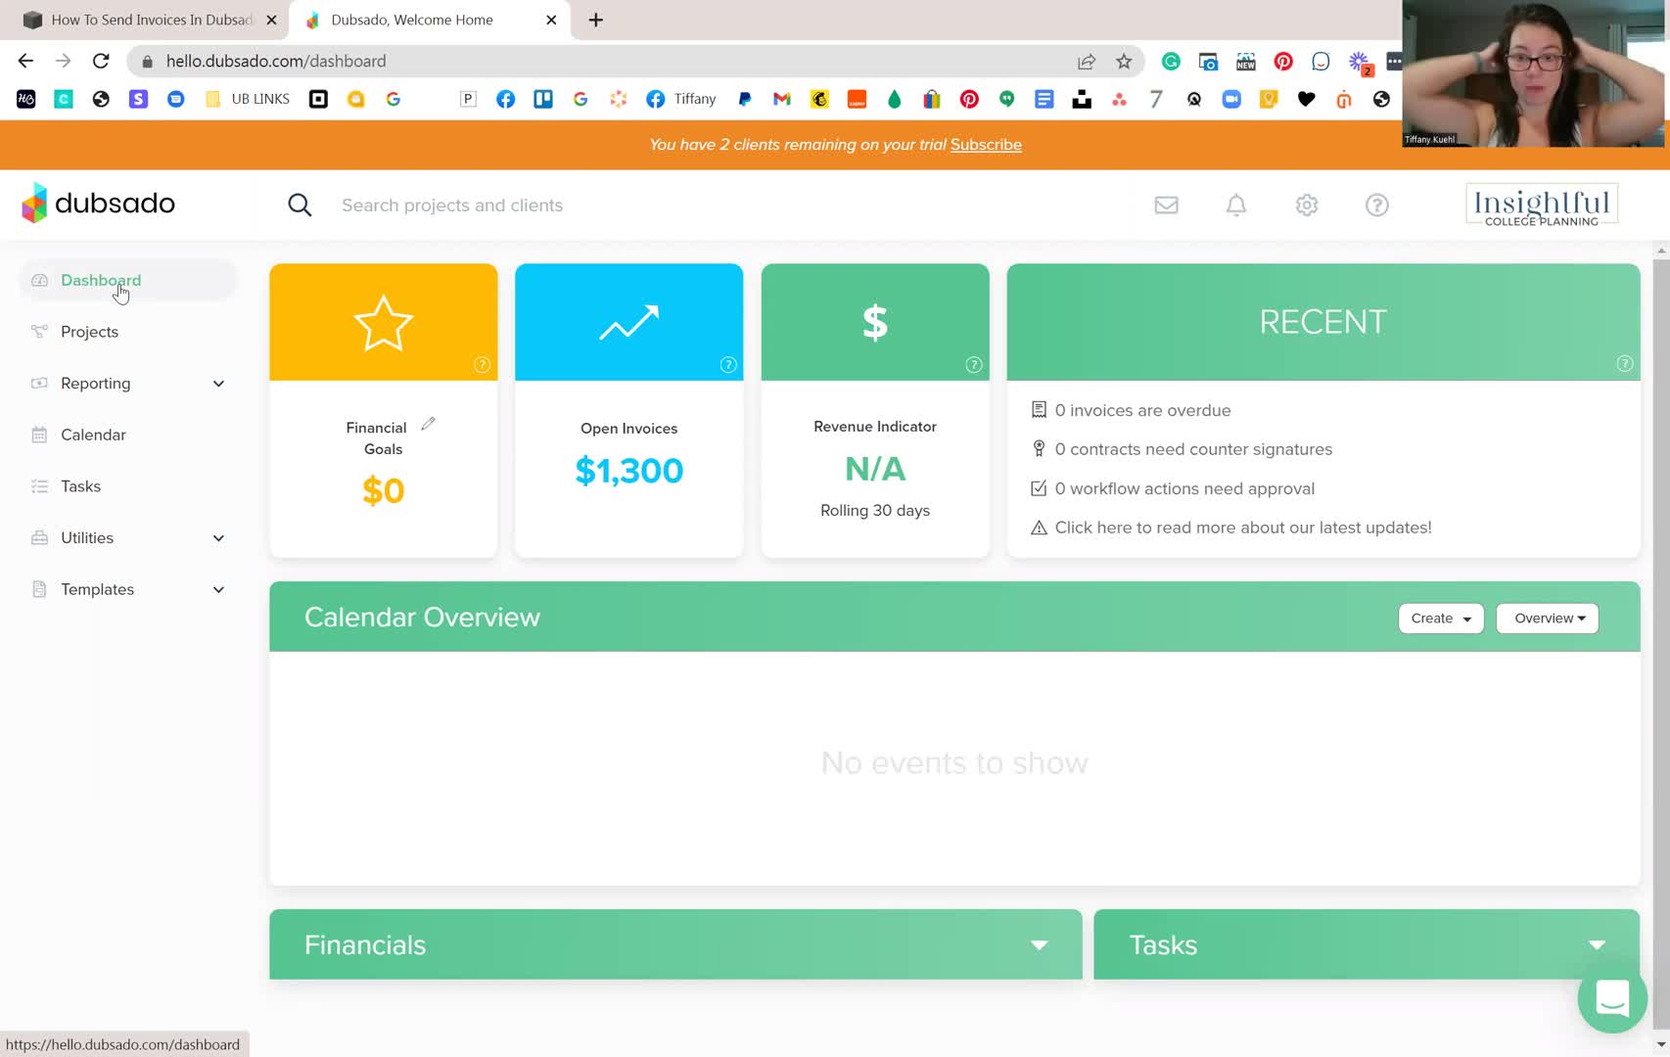Open Calendar from the sidebar

(x=93, y=435)
